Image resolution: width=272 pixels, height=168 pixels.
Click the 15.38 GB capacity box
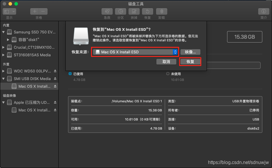(245, 37)
